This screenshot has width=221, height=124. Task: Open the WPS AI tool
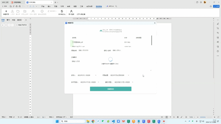pos(110,6)
